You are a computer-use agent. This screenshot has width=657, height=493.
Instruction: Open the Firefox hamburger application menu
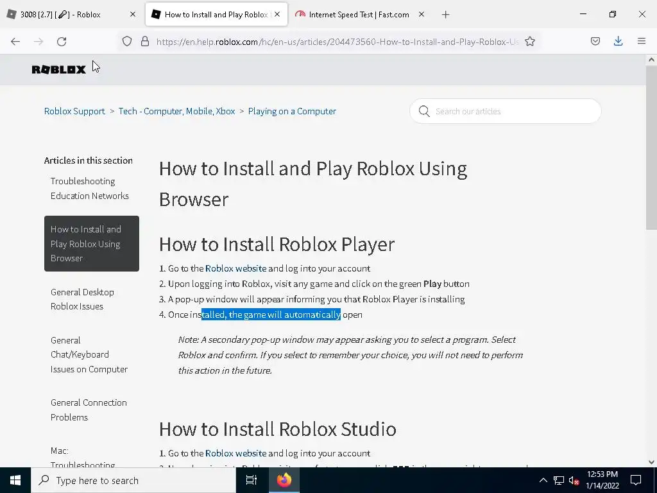(641, 42)
